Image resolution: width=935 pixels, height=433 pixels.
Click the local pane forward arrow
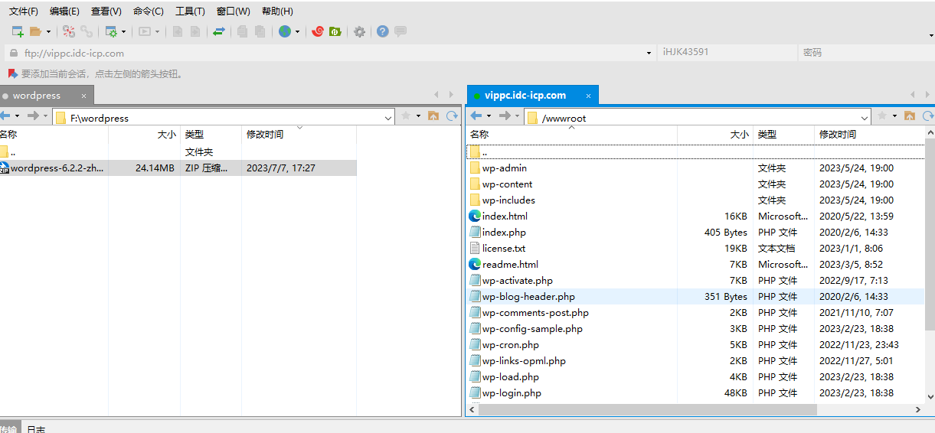pyautogui.click(x=33, y=116)
